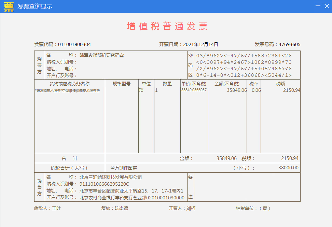This screenshot has width=332, height=227.
Task: Click the 增值税普通发票 heading
Action: pyautogui.click(x=167, y=26)
